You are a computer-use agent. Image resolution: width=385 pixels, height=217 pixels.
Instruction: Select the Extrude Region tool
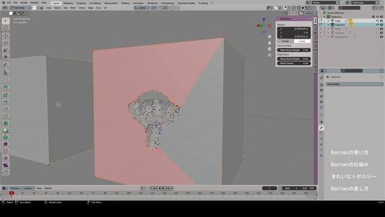(5, 87)
